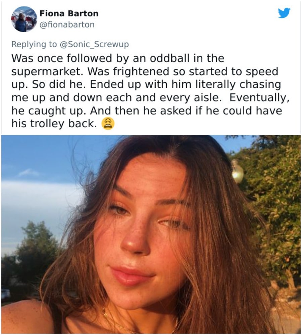Screen dimensions: 302x335
Task: Open the attached selfie photo
Action: [151, 234]
